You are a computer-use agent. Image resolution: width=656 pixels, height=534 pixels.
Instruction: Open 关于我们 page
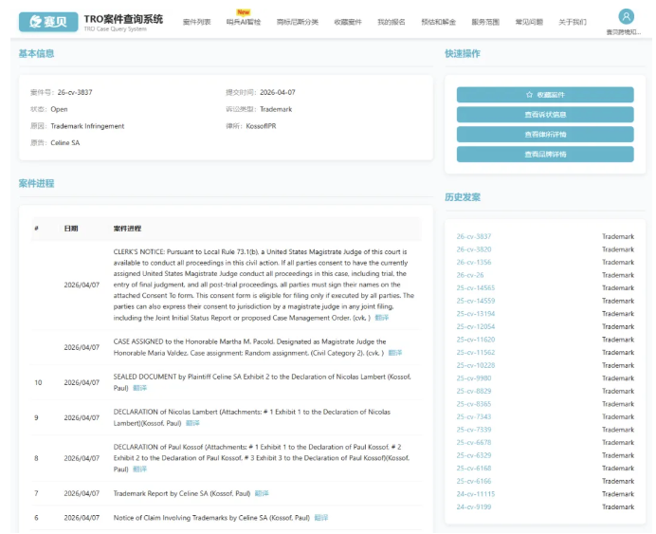(572, 22)
